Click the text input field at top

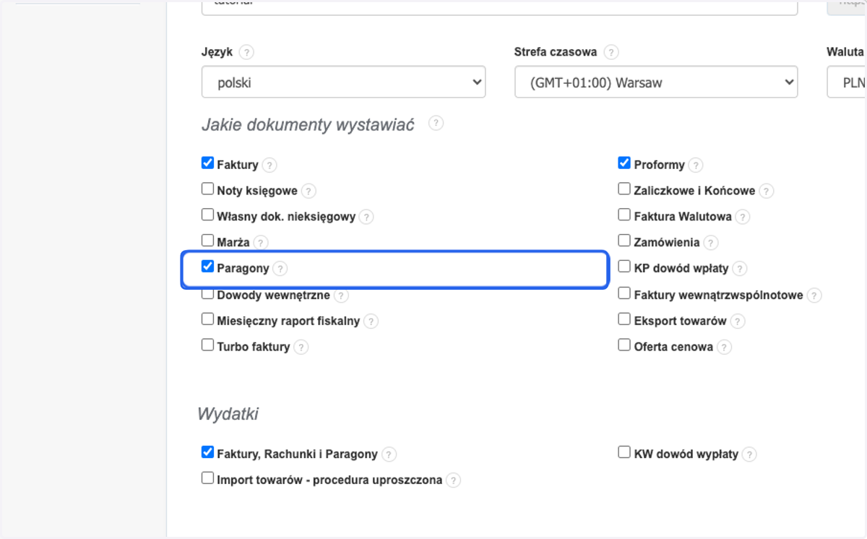499,7
